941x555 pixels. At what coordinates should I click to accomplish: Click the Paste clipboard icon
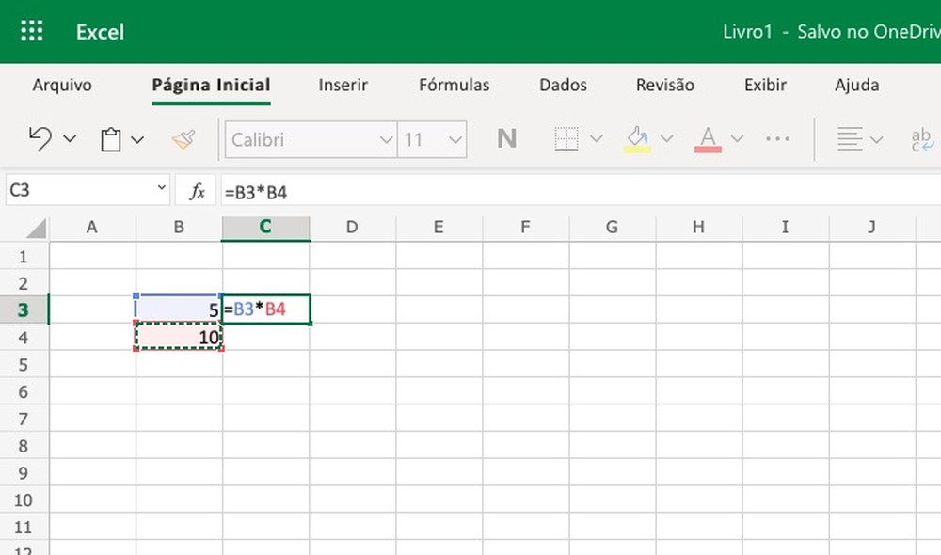point(110,138)
